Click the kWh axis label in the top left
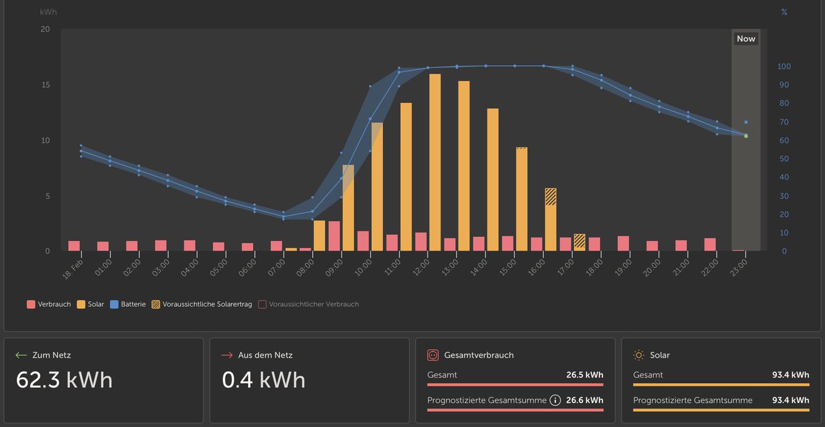825x427 pixels. pos(47,12)
